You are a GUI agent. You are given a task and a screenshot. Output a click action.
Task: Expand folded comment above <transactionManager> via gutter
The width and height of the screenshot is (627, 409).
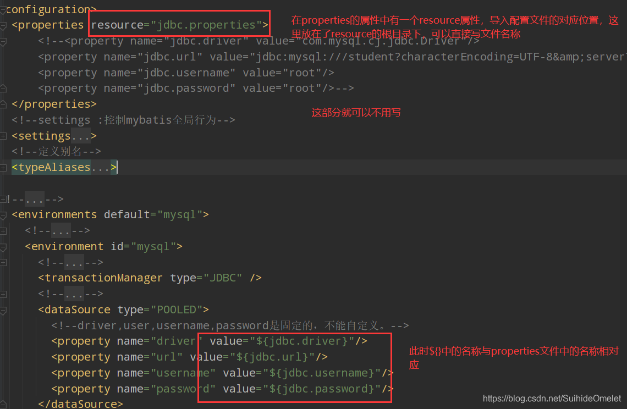click(3, 263)
